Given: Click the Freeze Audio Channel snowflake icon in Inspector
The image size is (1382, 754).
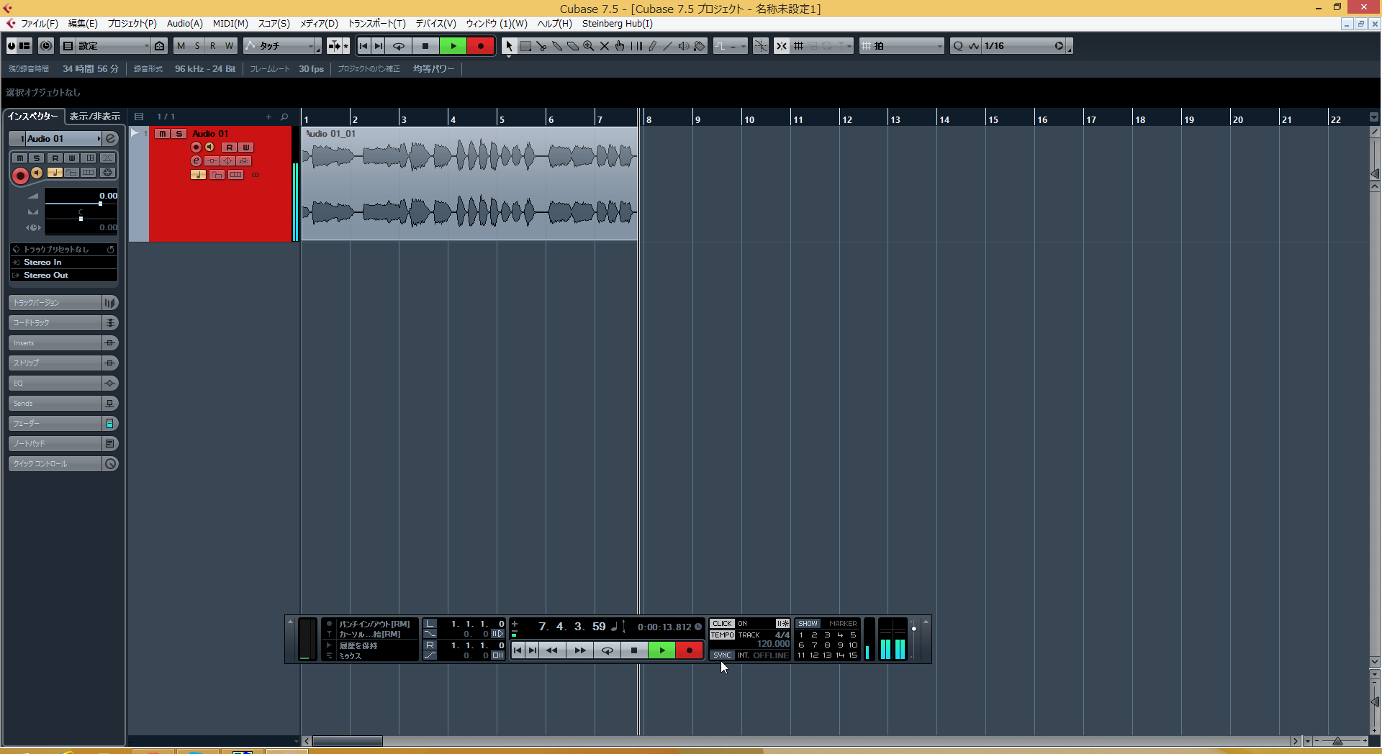Looking at the screenshot, I should click(107, 173).
